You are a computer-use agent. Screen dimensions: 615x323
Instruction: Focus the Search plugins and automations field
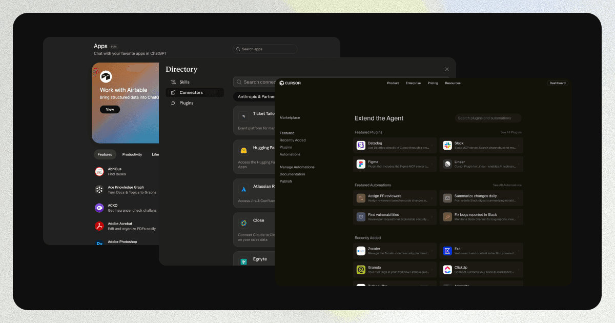tap(488, 118)
